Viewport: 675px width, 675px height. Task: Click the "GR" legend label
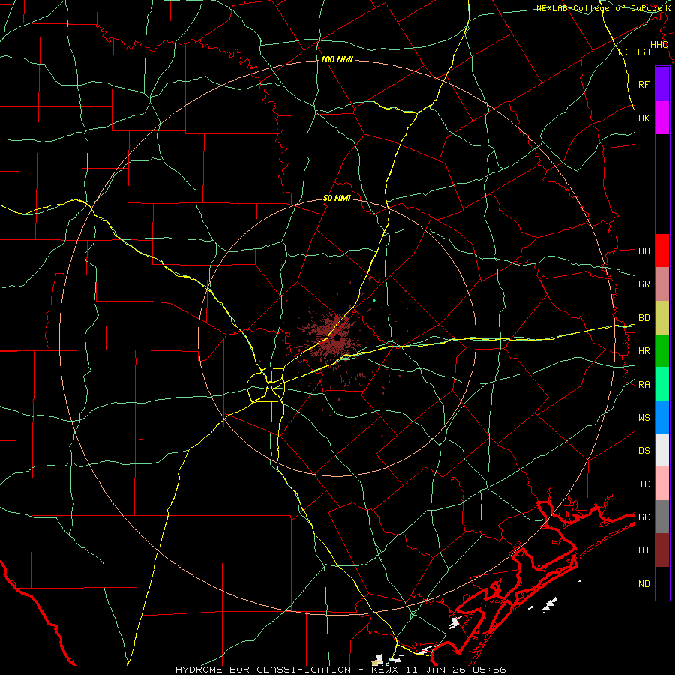pos(643,284)
